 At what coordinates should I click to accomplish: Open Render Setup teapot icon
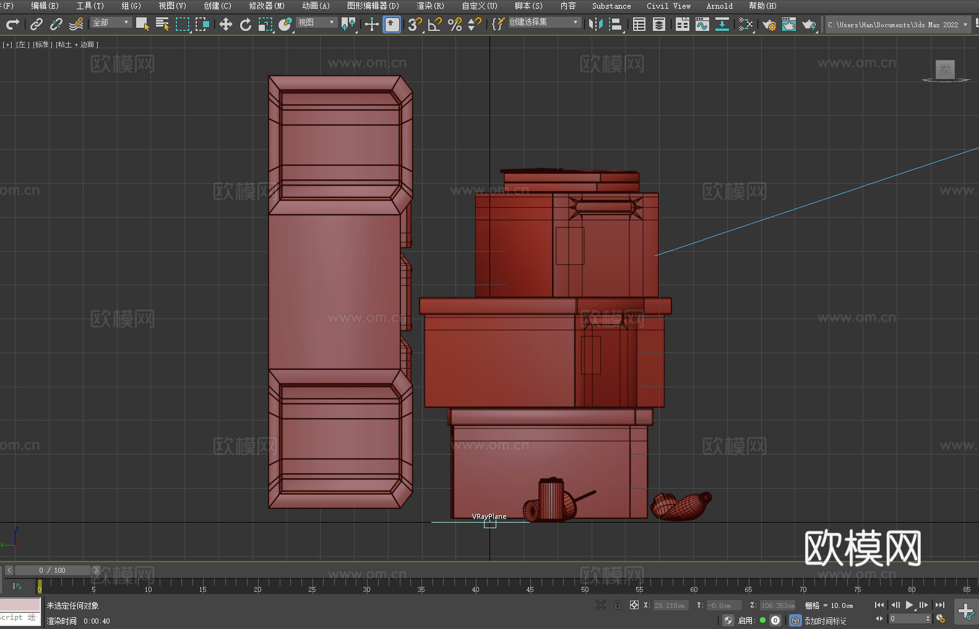769,24
